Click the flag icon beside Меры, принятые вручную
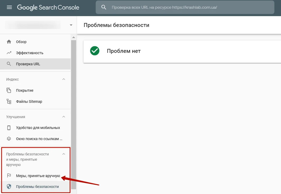Viewport: 281px width, 194px height. [9, 176]
